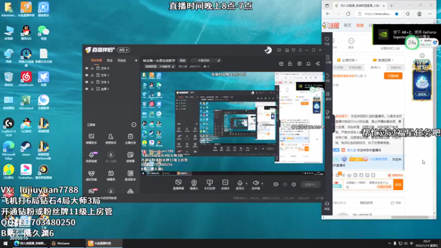Click the grey start-stream button in the bottom bar
Screen dimensions: 441x248
(x=310, y=185)
